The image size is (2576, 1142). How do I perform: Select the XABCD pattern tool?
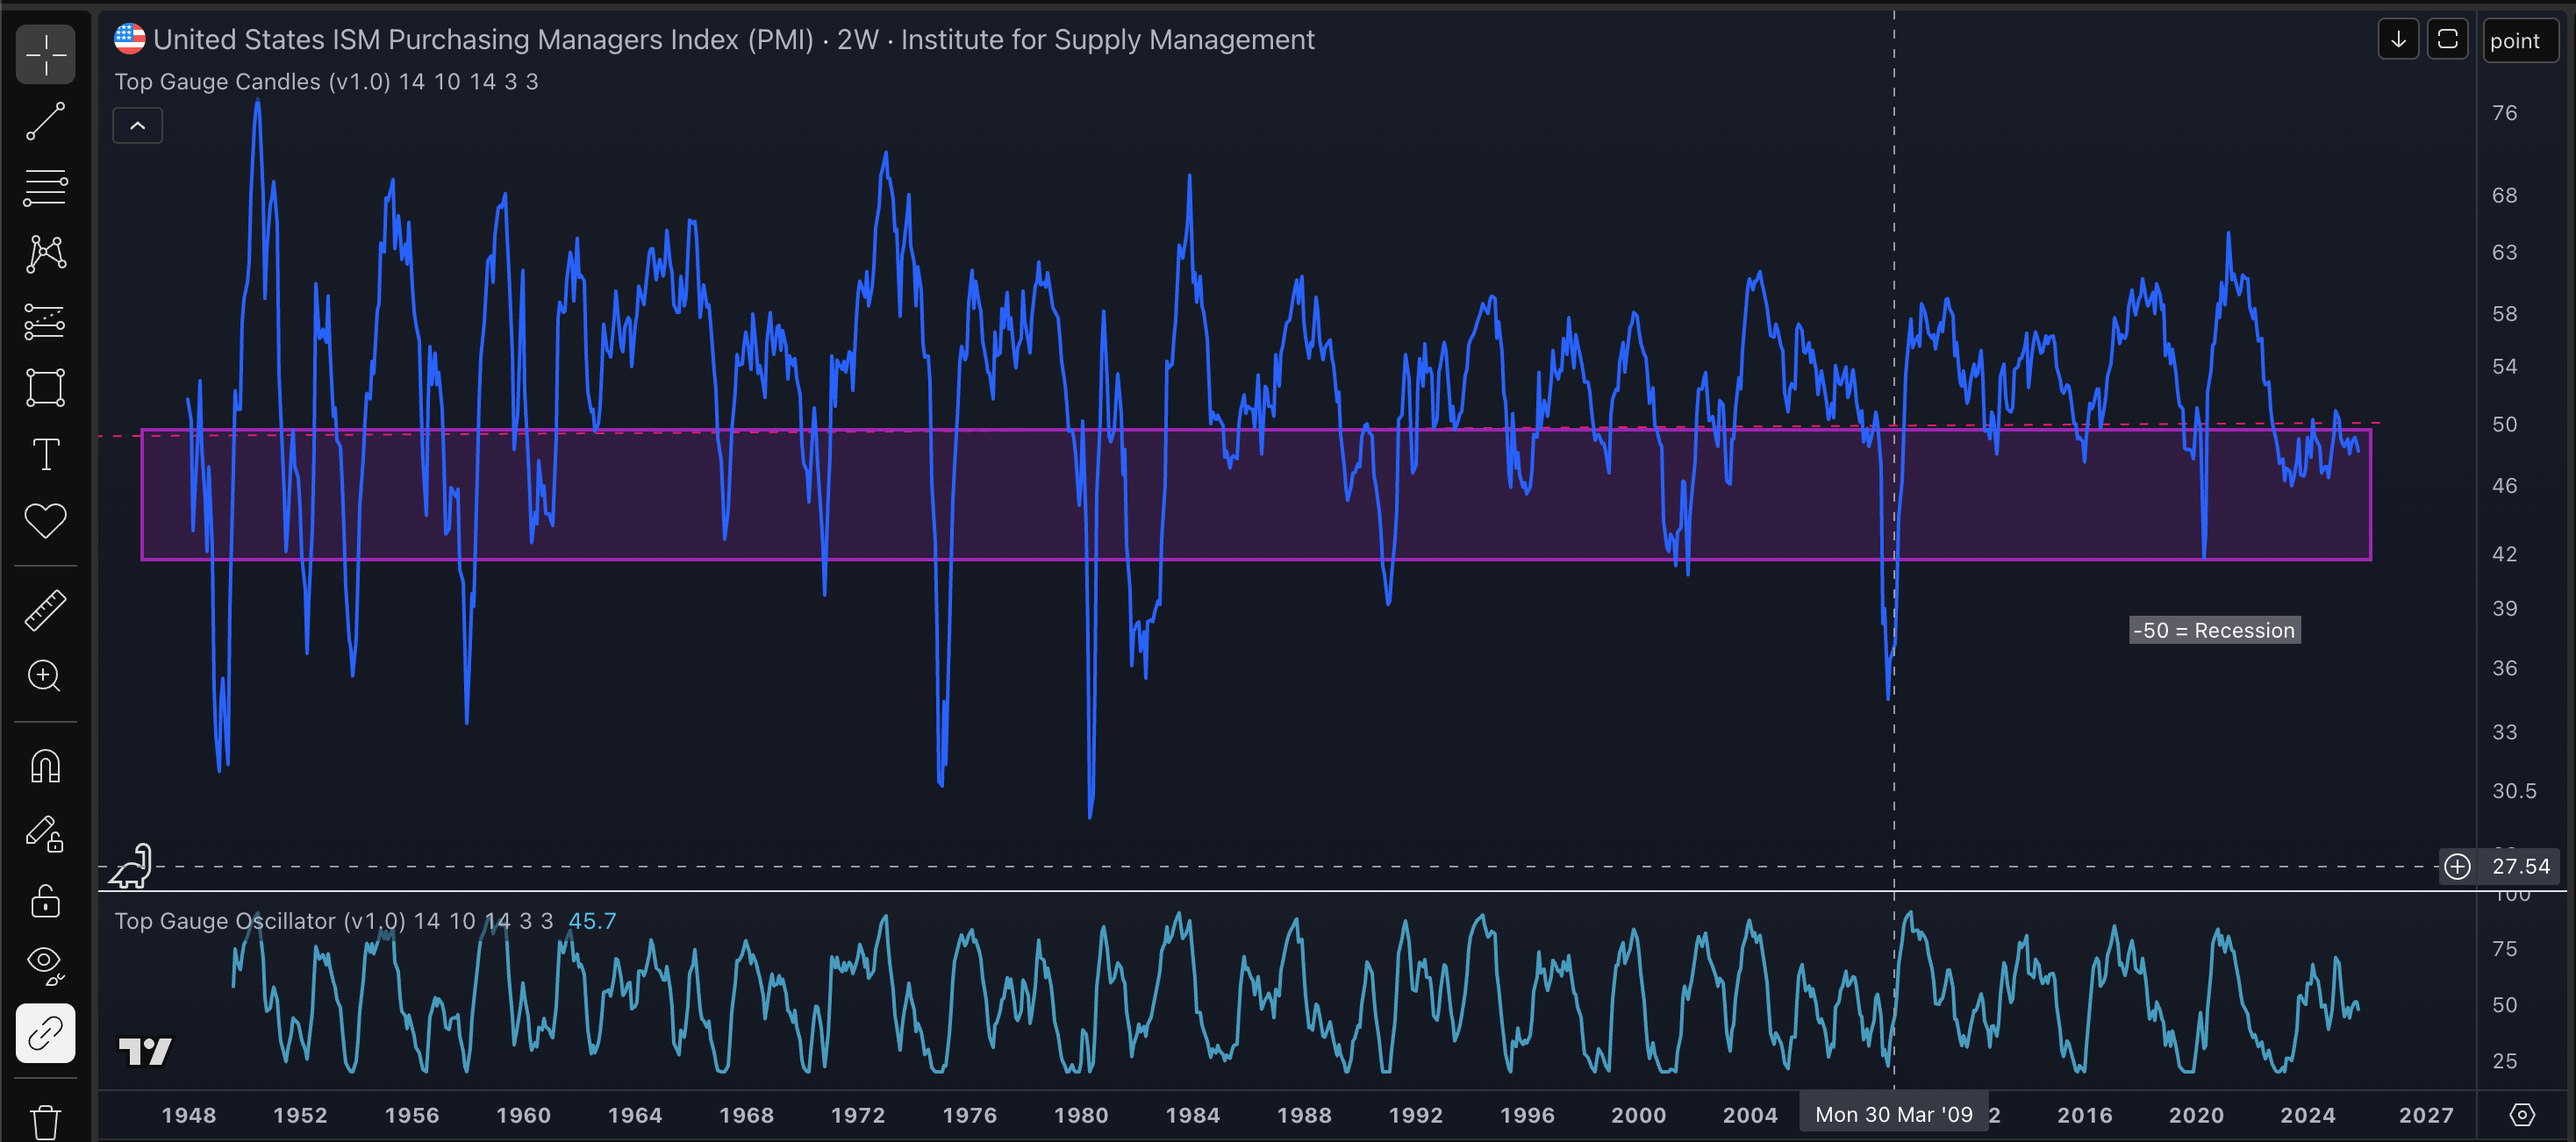(45, 254)
